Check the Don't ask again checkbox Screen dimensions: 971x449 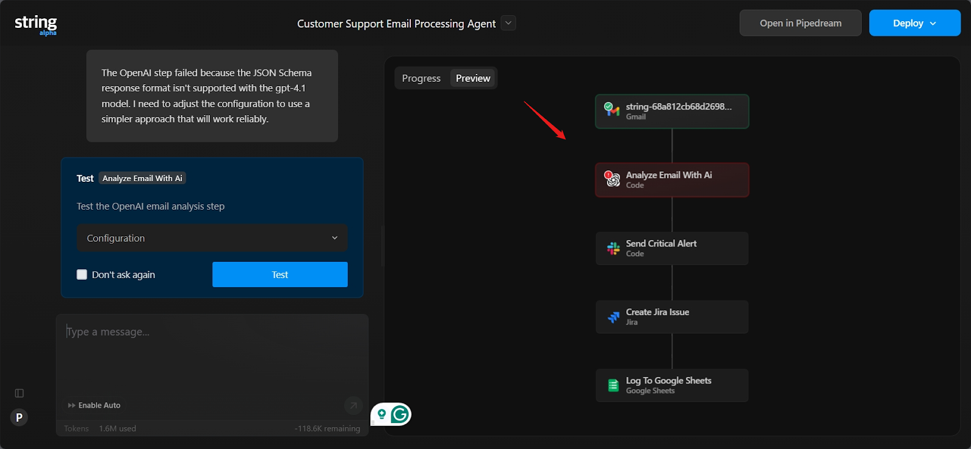point(82,274)
